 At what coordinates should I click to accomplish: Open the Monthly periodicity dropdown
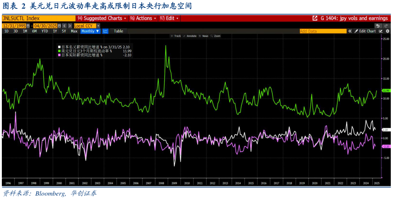click(x=90, y=31)
